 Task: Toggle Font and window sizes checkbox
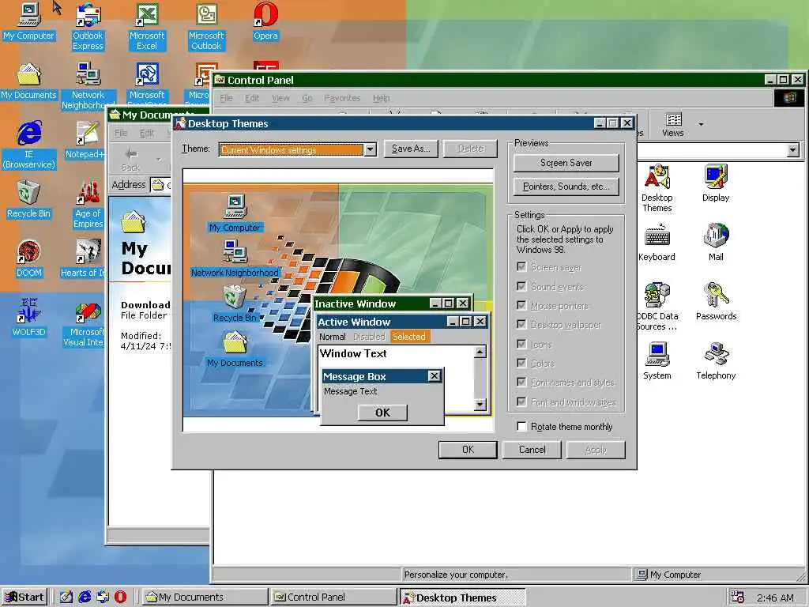click(521, 402)
